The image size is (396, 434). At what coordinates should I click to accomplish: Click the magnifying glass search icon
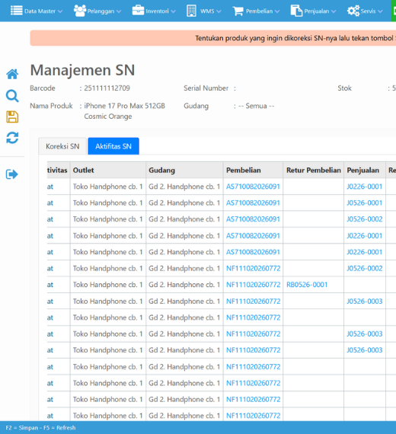(12, 96)
